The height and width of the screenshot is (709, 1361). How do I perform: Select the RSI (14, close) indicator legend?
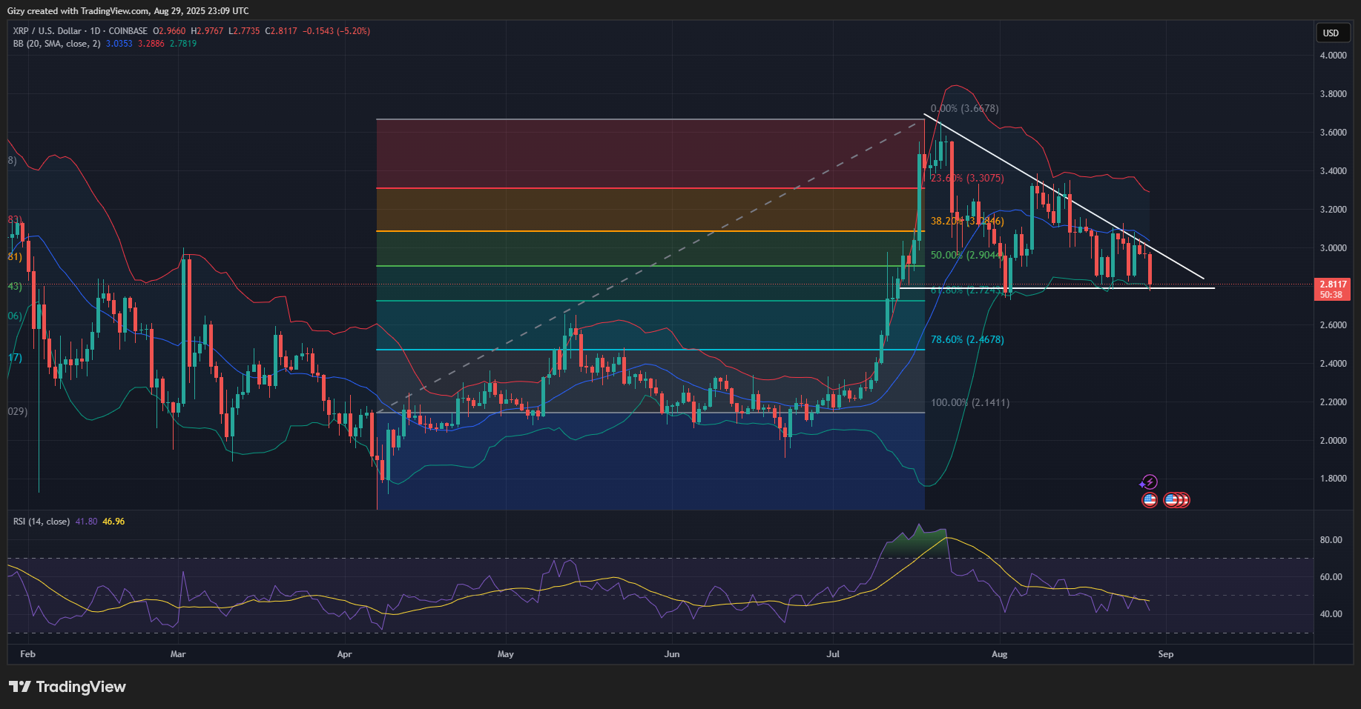(x=42, y=522)
